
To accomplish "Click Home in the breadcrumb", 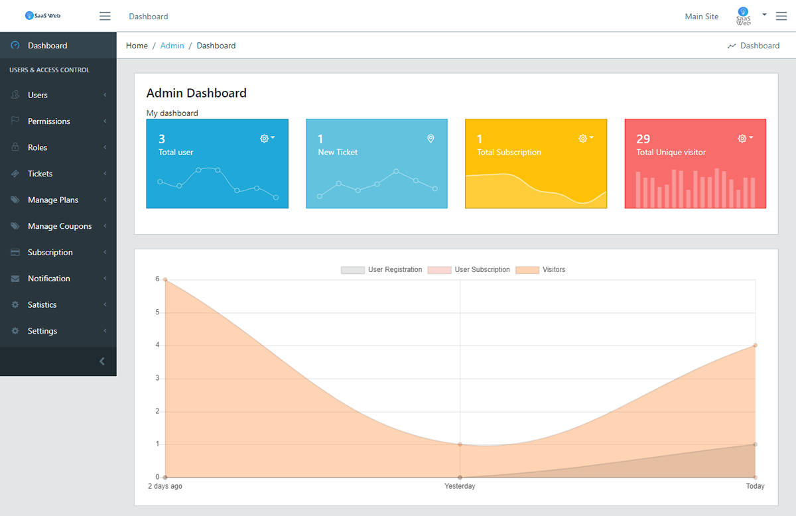I will (x=137, y=46).
